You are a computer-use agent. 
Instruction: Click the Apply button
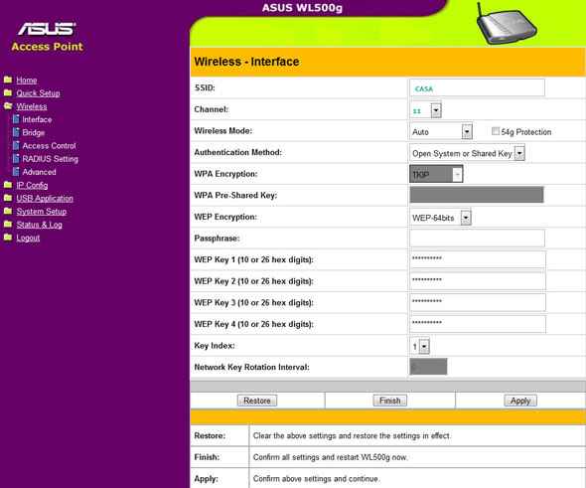[520, 401]
